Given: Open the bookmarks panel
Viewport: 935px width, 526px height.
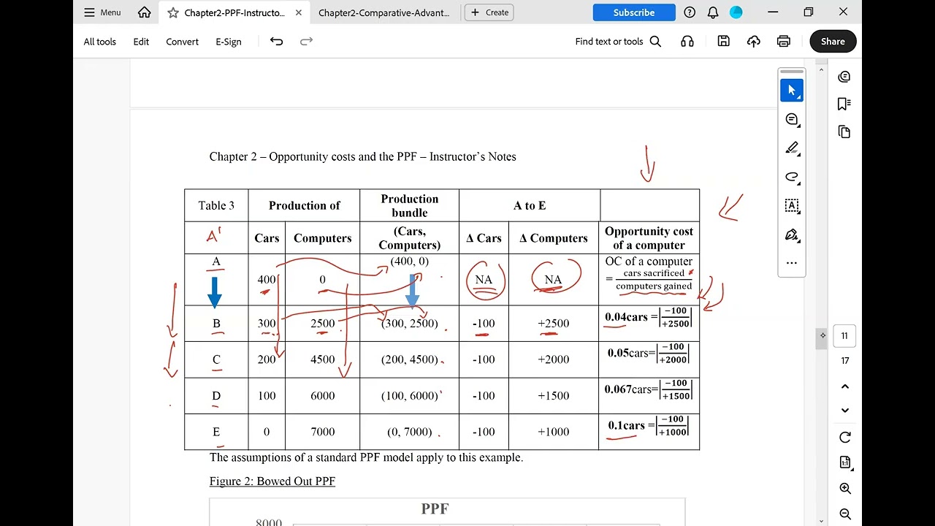Looking at the screenshot, I should tap(844, 104).
